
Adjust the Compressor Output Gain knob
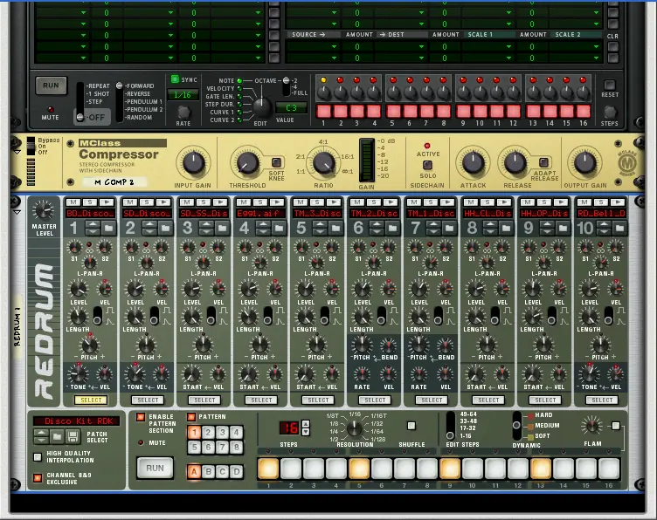(585, 163)
